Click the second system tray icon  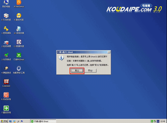tap(155, 121)
